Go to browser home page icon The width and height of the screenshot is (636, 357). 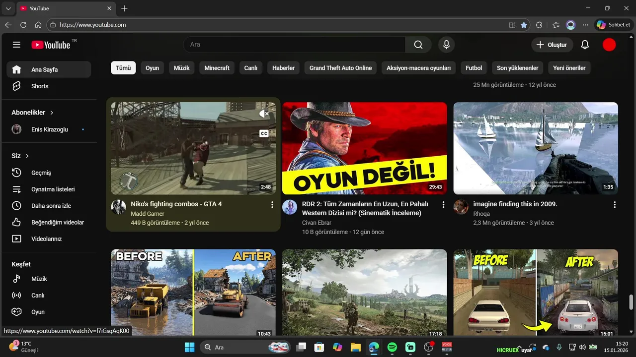(38, 25)
